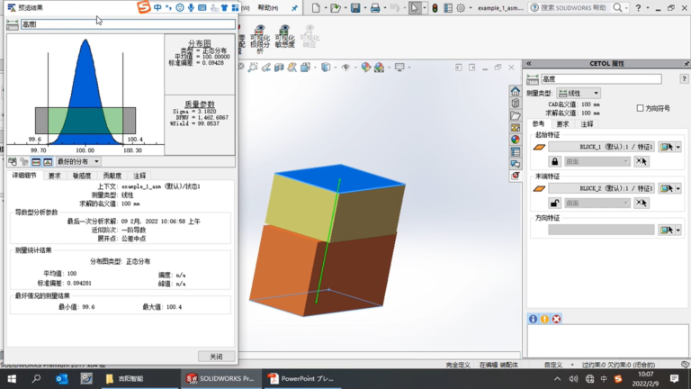This screenshot has height=389, width=691.
Task: Open the View Palette task pane tab
Action: (x=516, y=128)
